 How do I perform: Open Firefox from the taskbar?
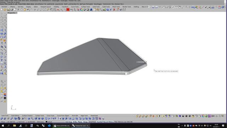point(49,126)
